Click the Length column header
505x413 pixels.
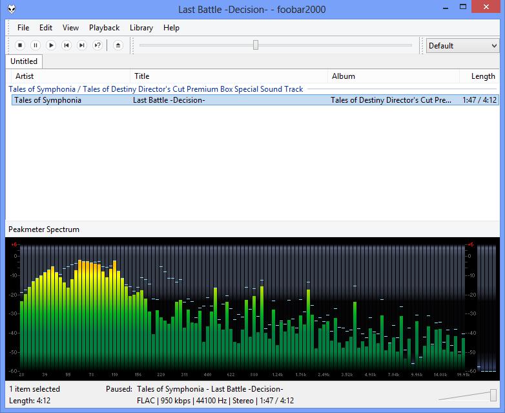pos(482,76)
